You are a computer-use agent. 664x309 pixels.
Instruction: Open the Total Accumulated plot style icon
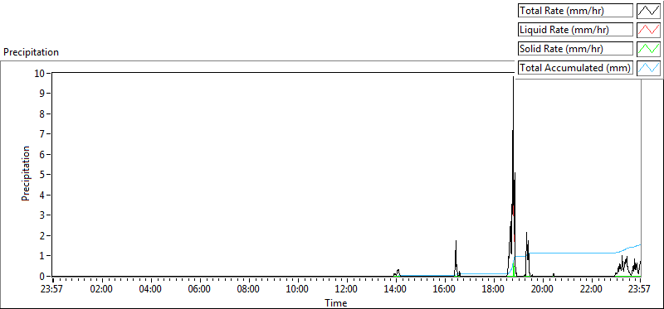coord(649,68)
